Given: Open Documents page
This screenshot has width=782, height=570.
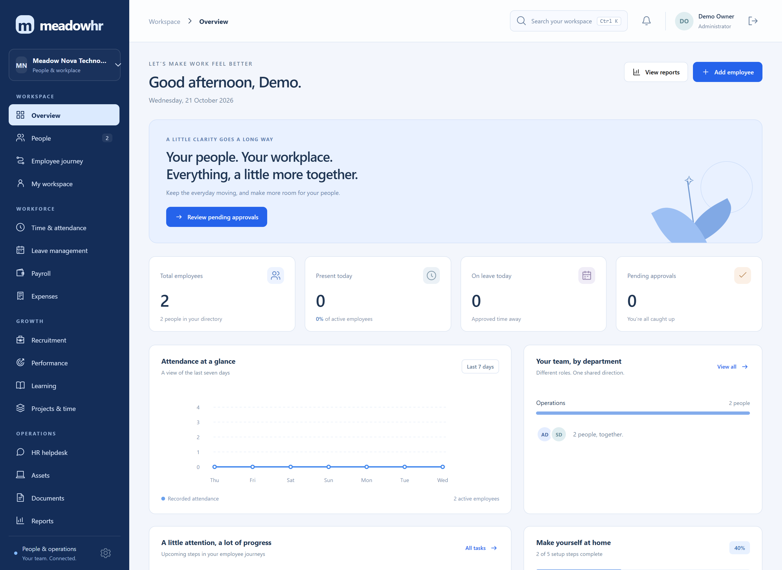Looking at the screenshot, I should 64,498.
